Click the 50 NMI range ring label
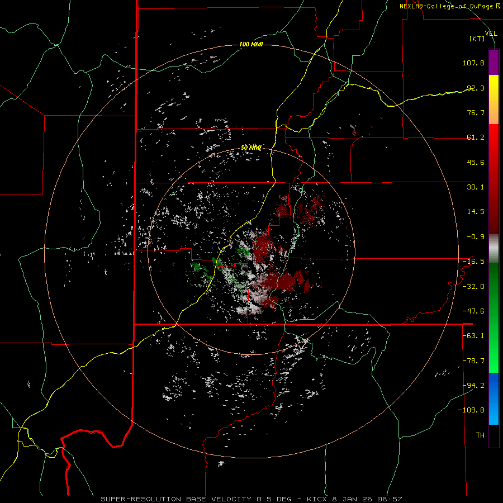503x503 pixels. coord(251,148)
